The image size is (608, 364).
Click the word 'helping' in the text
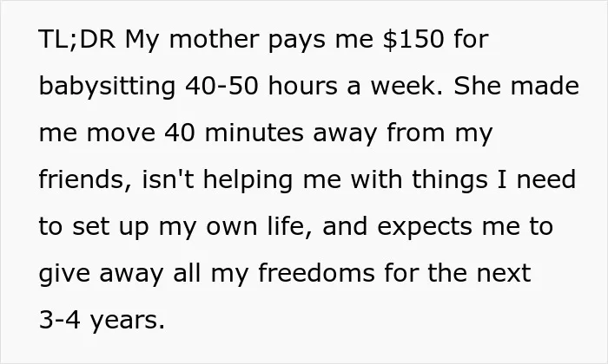tap(248, 181)
